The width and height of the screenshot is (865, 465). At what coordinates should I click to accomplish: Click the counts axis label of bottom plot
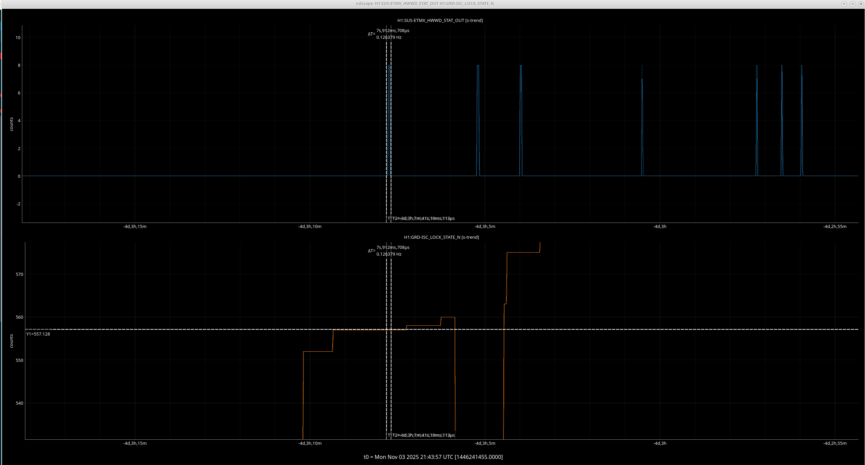(x=11, y=341)
